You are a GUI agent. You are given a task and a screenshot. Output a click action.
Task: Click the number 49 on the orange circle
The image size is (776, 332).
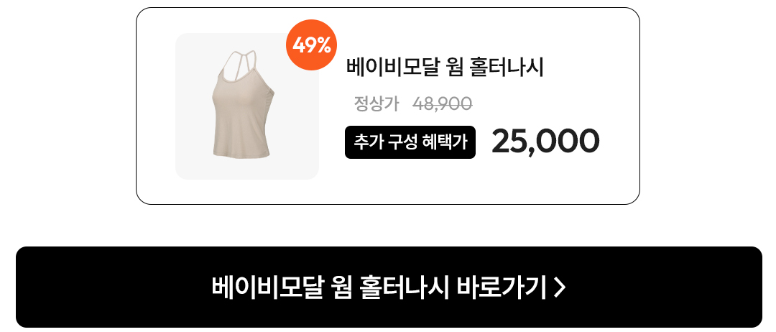pyautogui.click(x=304, y=45)
